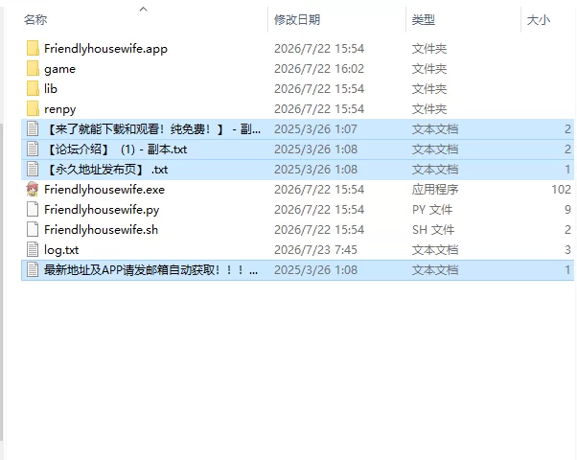The height and width of the screenshot is (460, 577).
Task: Select the file name Friendlyhousewife.py
Action: coord(102,209)
